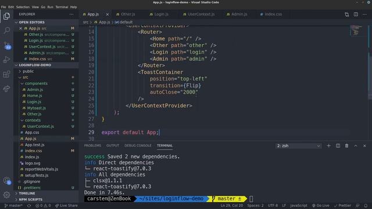Kill terminal with trash icon
This screenshot has width=372, height=209.
point(346,146)
